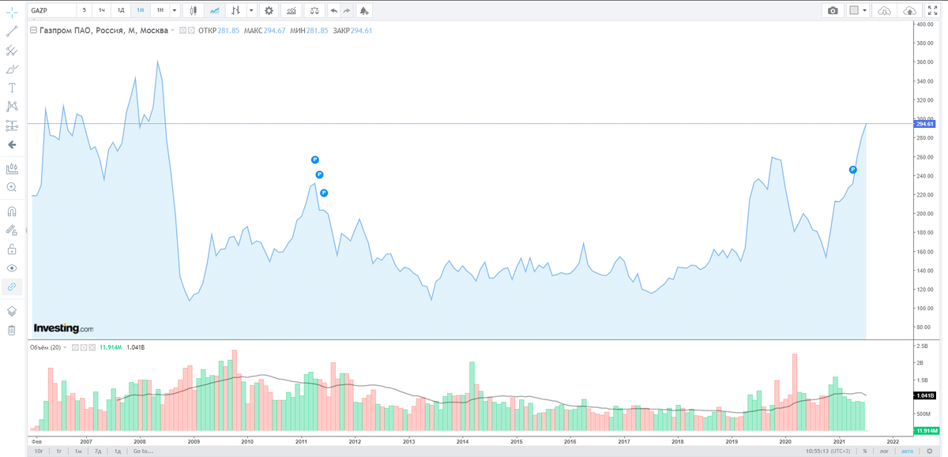Click the 294.61 current price label
This screenshot has width=948, height=457.
point(925,124)
